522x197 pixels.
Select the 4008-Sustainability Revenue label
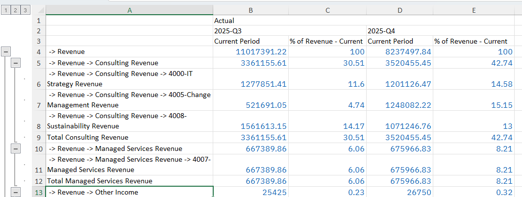click(x=129, y=121)
